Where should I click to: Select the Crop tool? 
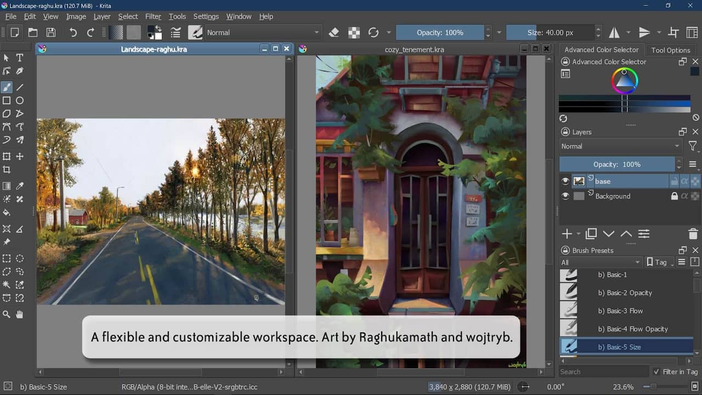[x=7, y=170]
